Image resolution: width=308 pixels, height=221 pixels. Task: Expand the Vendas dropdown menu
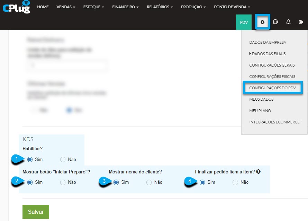pos(66,7)
